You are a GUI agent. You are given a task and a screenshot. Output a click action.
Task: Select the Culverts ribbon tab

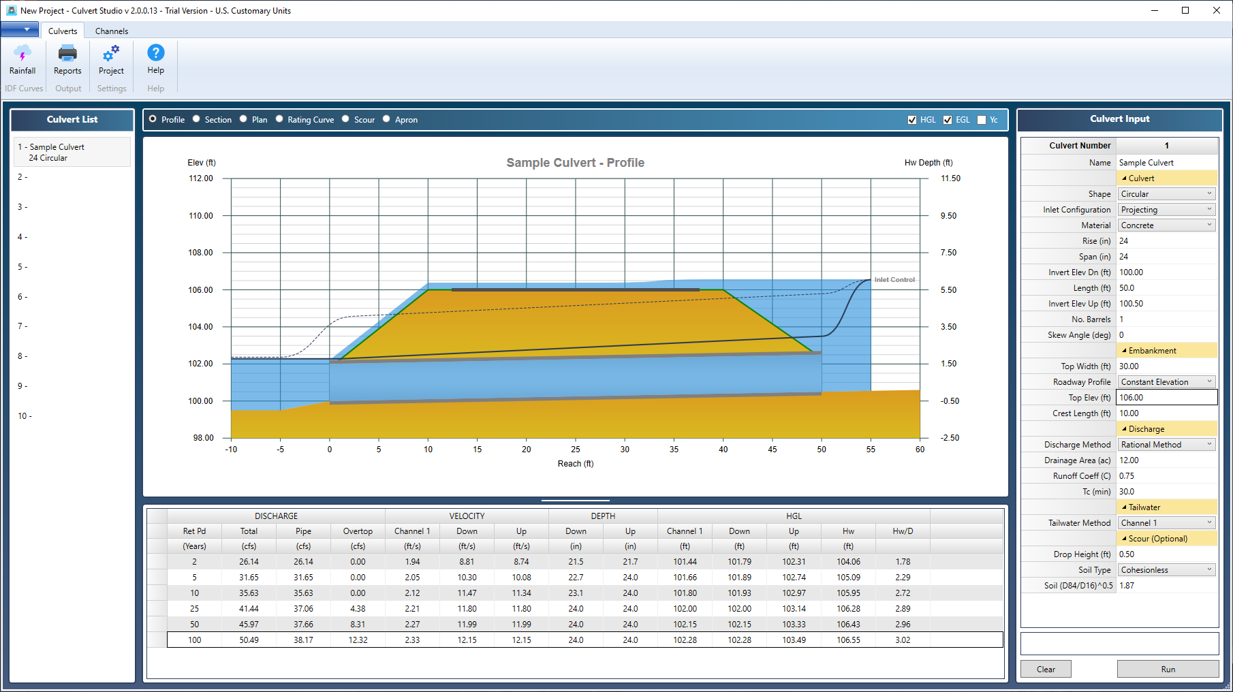click(63, 31)
